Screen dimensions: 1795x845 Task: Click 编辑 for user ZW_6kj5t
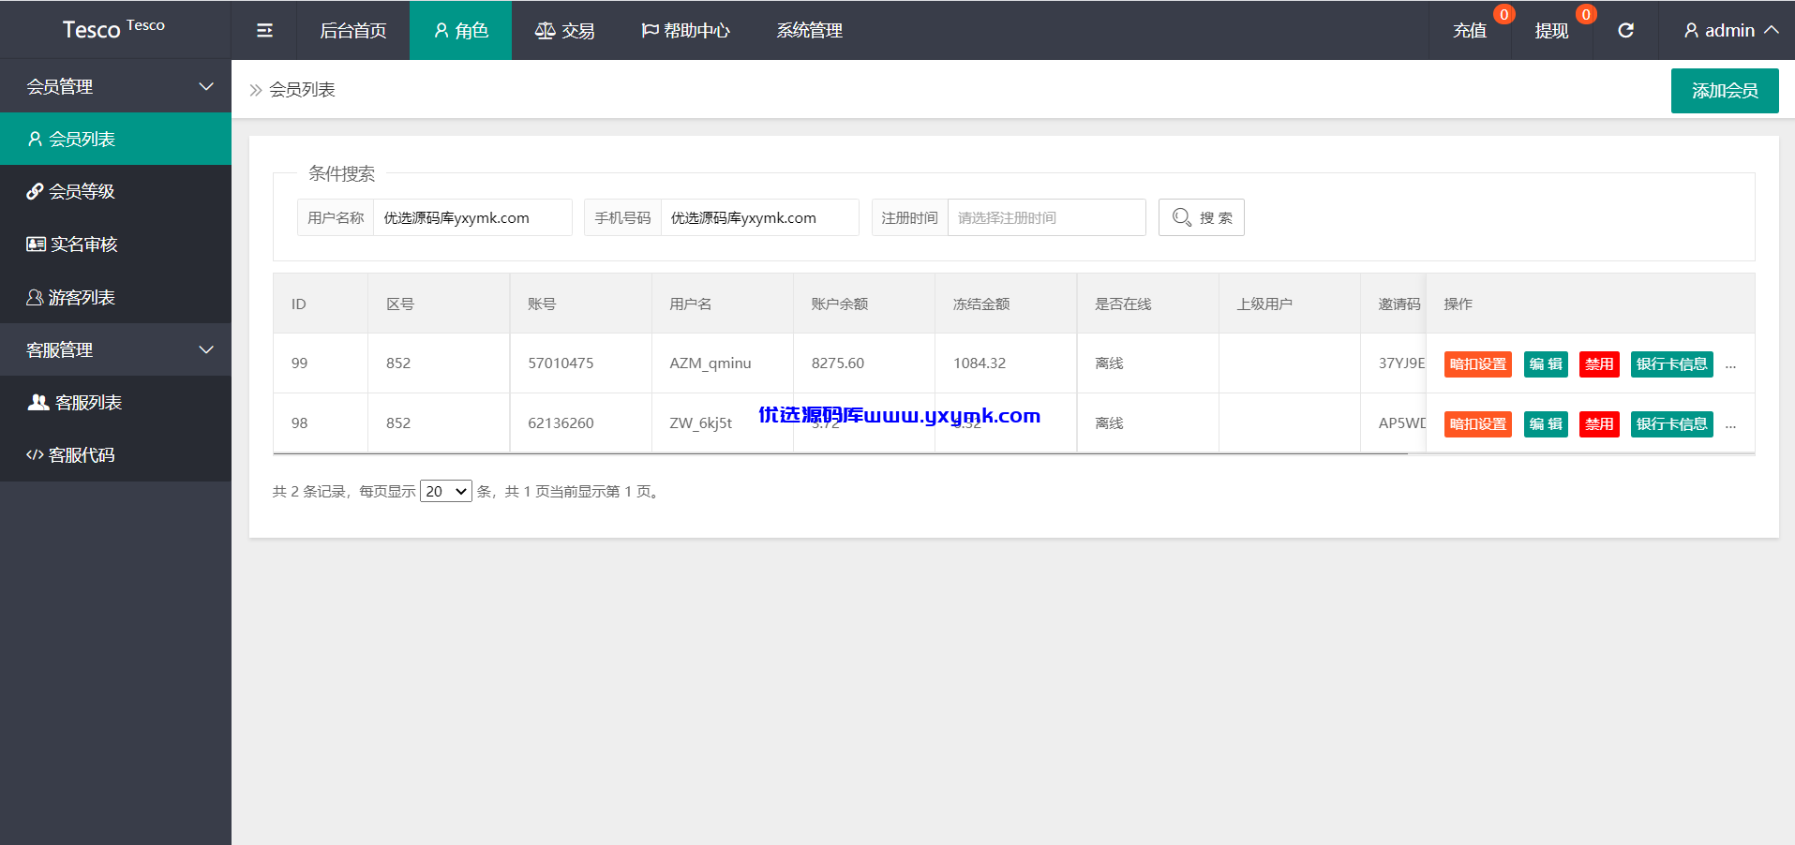[1546, 424]
